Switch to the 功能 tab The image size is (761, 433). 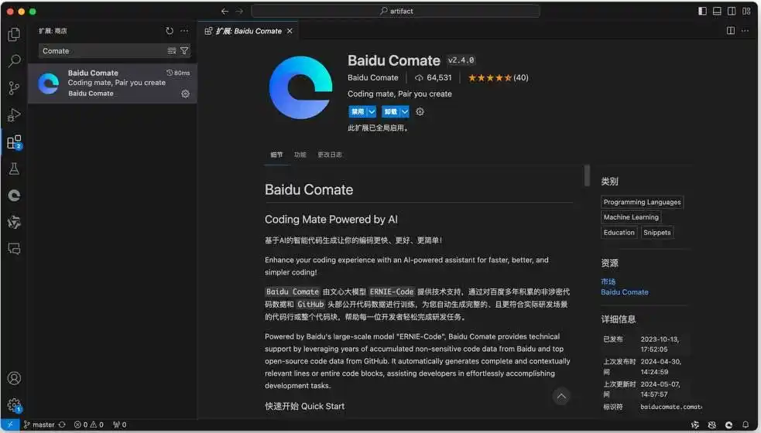click(x=300, y=155)
